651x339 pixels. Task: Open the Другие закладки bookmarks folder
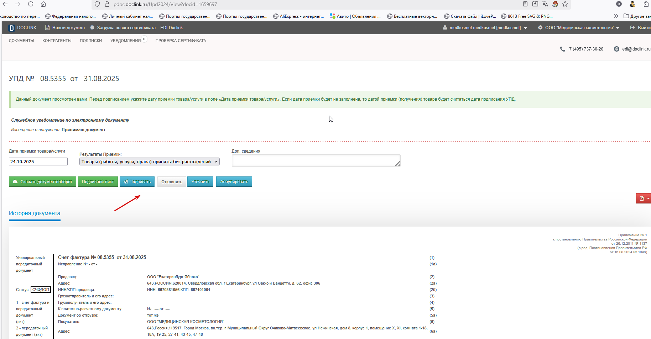[x=637, y=16]
